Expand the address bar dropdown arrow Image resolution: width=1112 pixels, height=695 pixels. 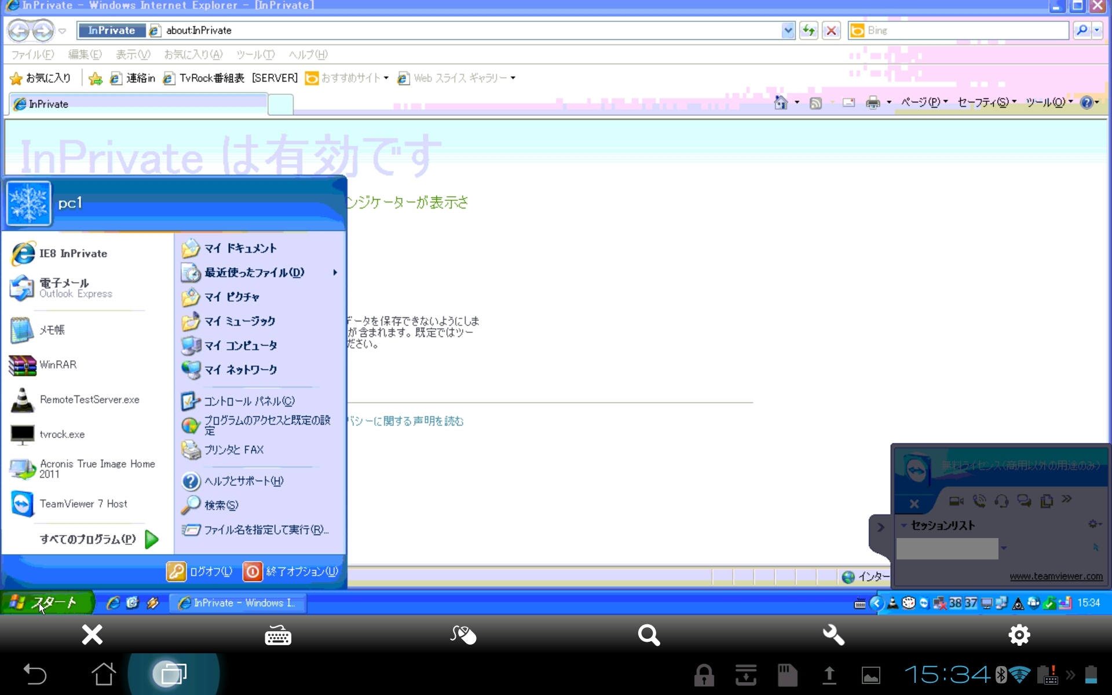788,31
